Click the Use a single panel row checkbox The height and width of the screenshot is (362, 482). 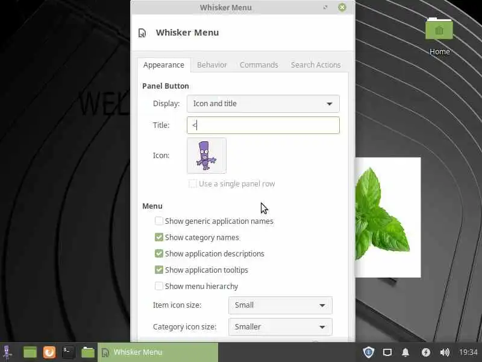pos(193,184)
